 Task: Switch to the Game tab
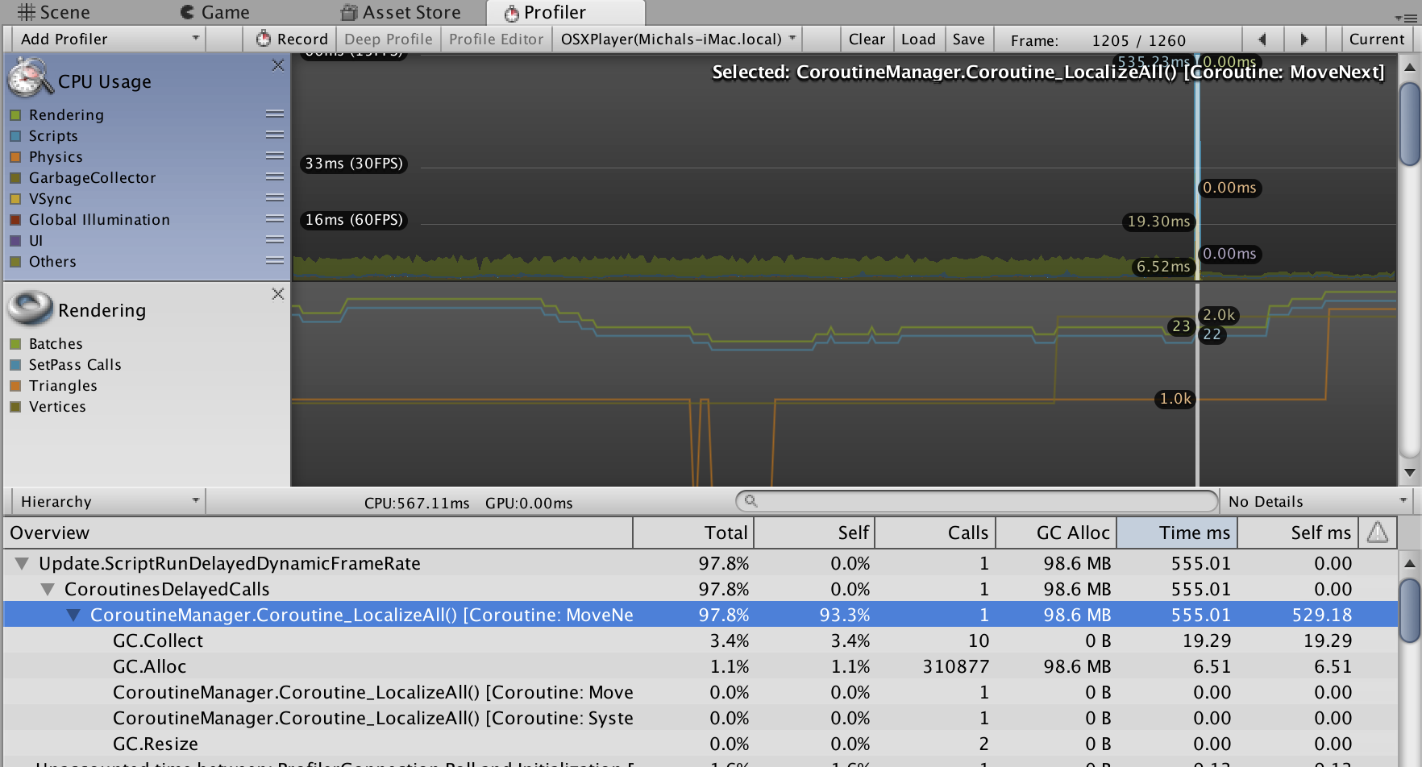(214, 13)
